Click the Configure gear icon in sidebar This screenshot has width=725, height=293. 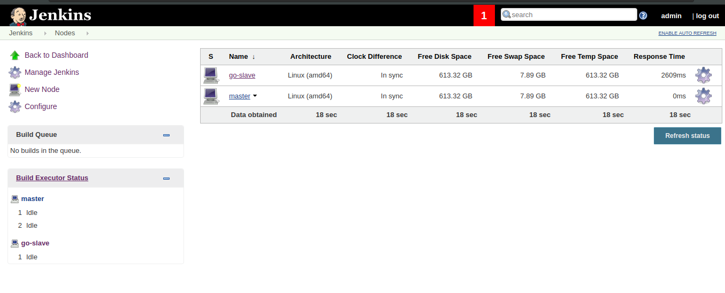(15, 106)
